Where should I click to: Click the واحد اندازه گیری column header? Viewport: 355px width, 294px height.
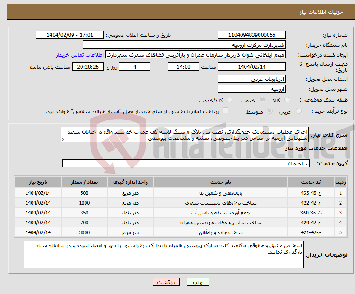[130, 182]
